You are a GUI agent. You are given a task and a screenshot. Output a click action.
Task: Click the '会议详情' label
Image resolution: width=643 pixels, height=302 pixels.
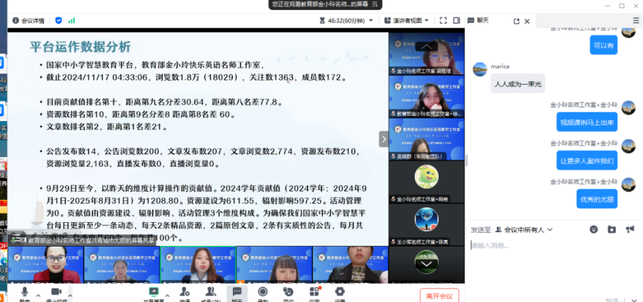33,20
